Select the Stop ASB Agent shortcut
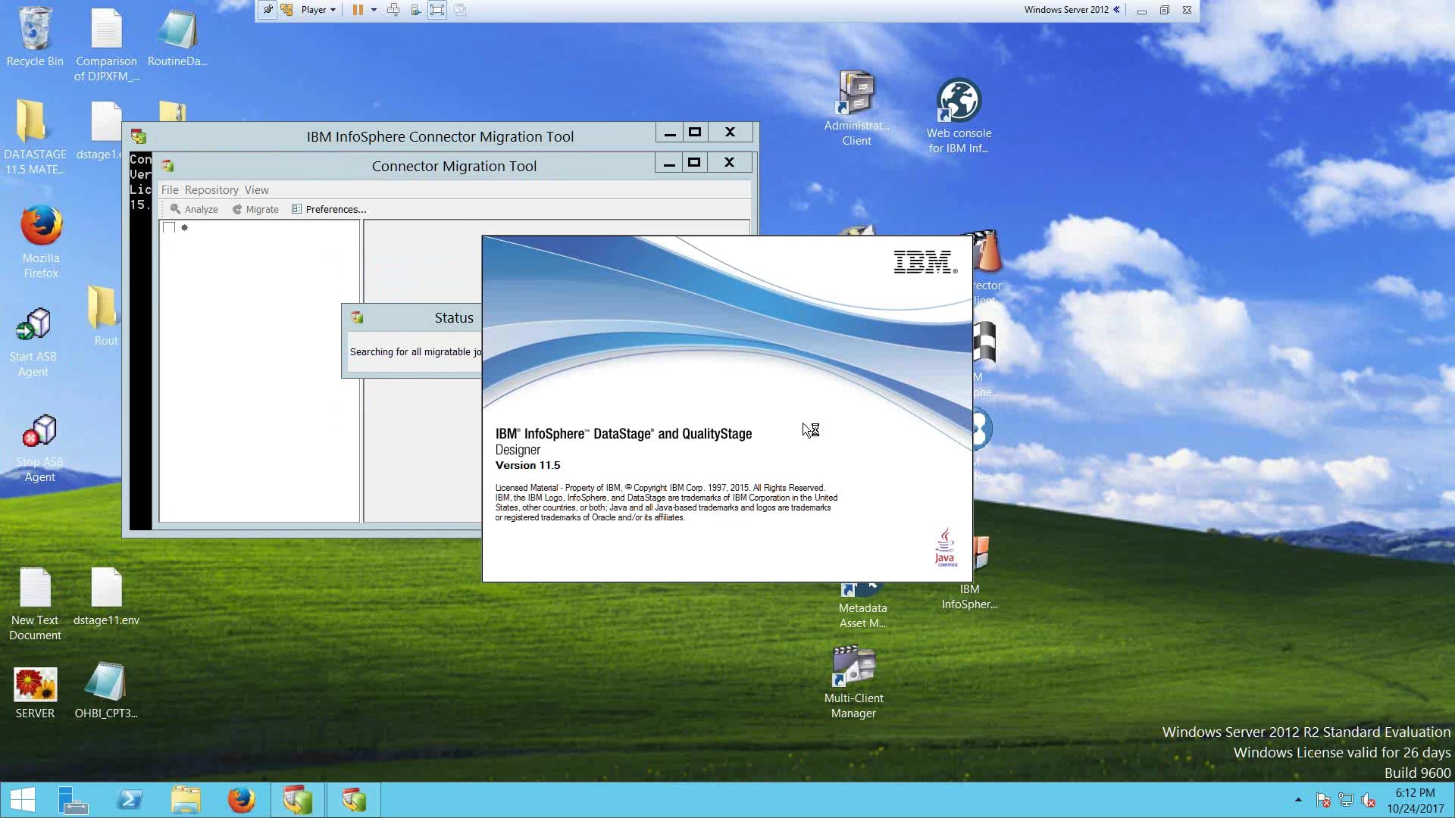The height and width of the screenshot is (818, 1455). [x=39, y=448]
